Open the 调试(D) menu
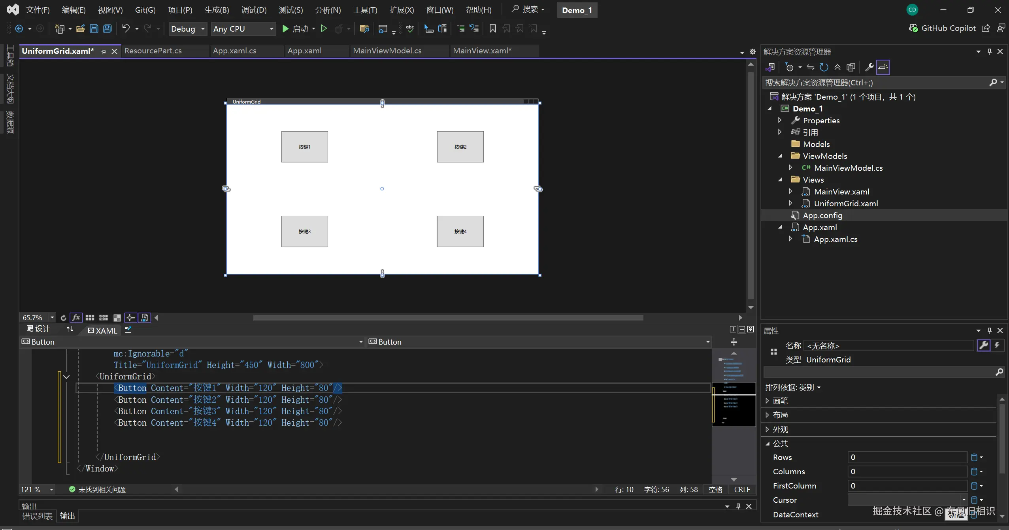1009x530 pixels. click(254, 10)
